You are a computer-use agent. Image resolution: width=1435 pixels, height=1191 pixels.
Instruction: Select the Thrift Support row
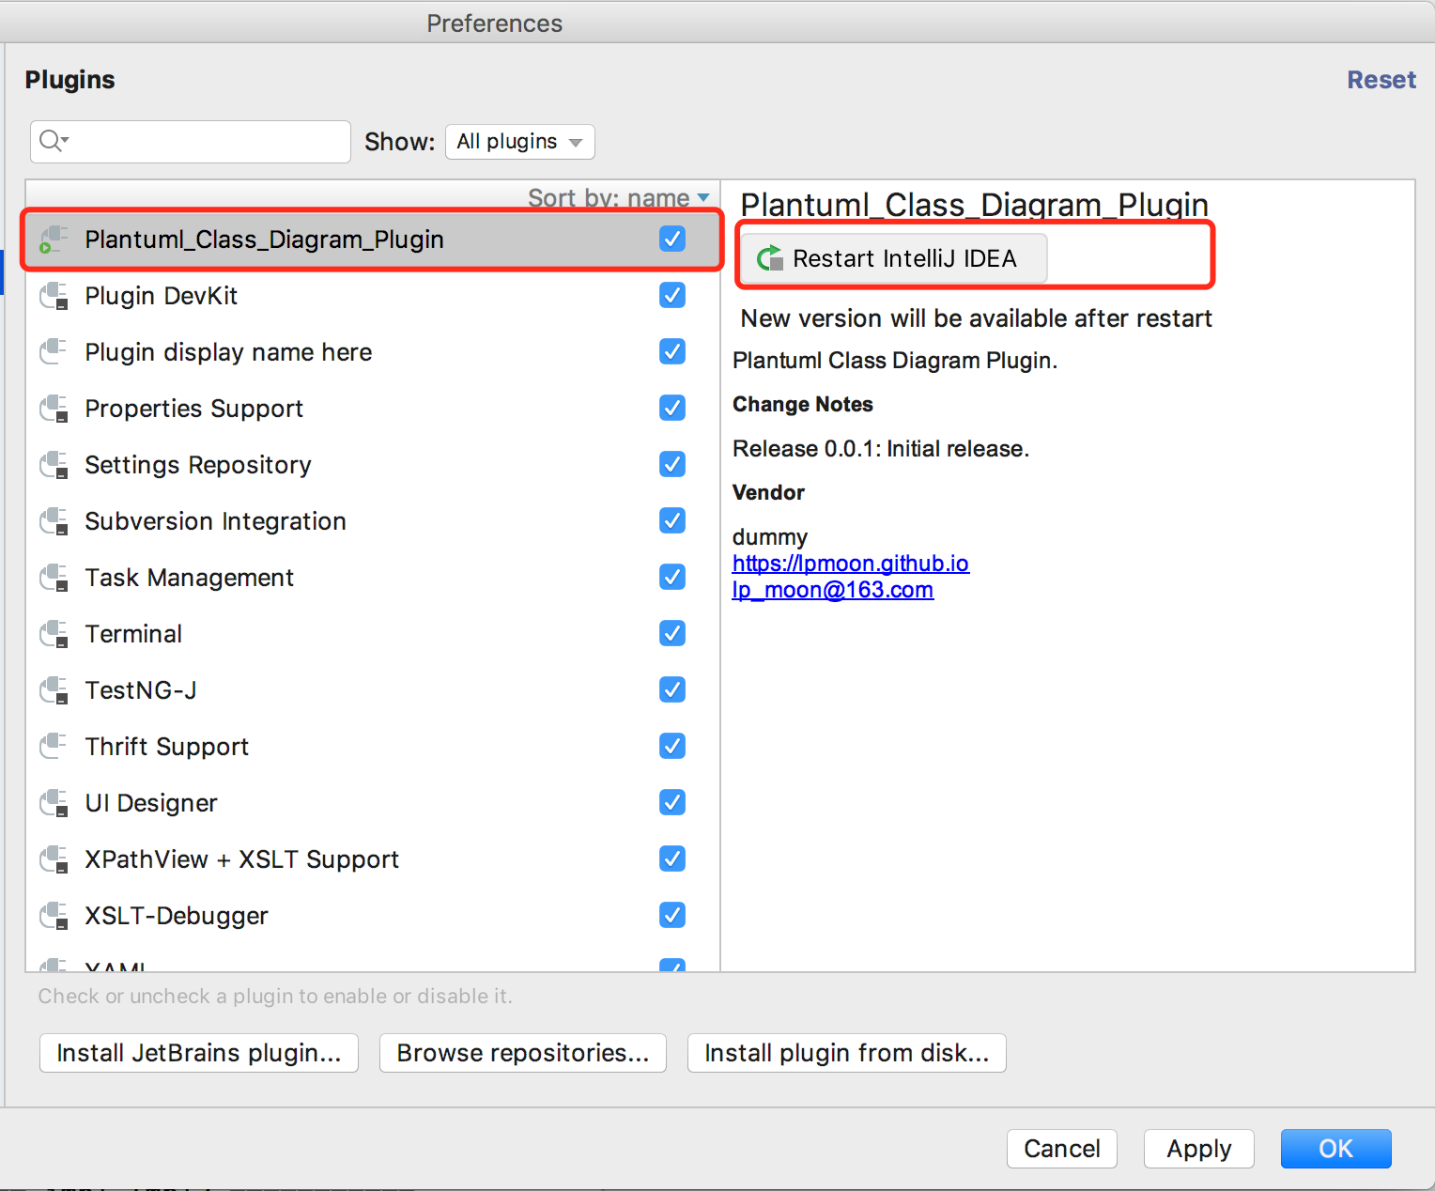[x=373, y=747]
